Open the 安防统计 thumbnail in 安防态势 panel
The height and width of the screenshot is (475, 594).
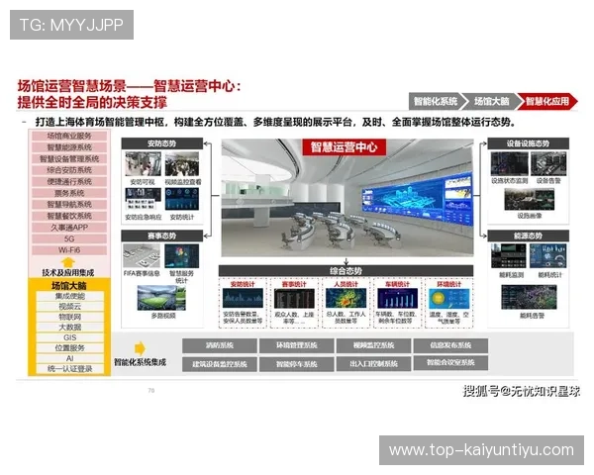[x=182, y=199]
